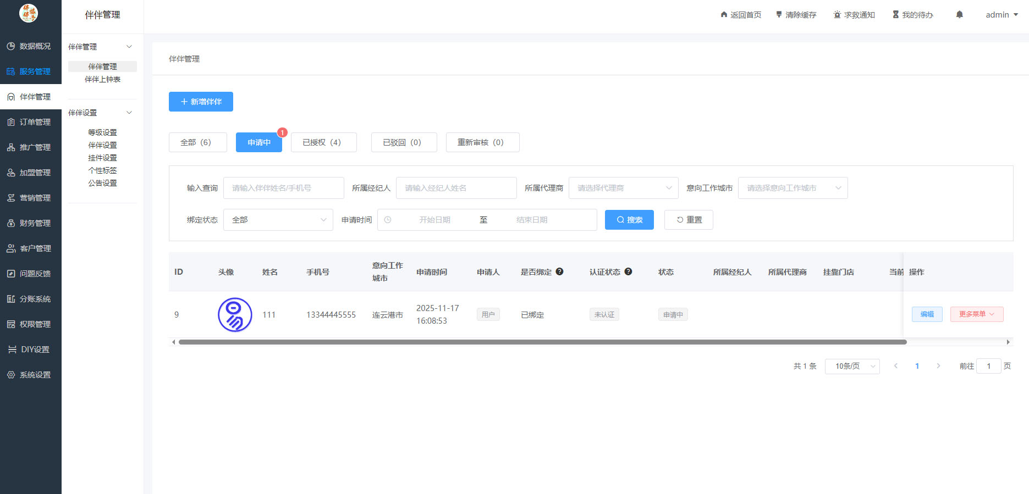The width and height of the screenshot is (1029, 494).
Task: Click the help icon beside 是否绑定
Action: pyautogui.click(x=559, y=271)
